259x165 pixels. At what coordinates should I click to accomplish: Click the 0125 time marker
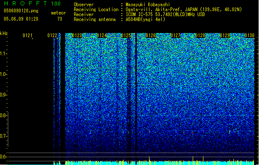[x=126, y=35]
